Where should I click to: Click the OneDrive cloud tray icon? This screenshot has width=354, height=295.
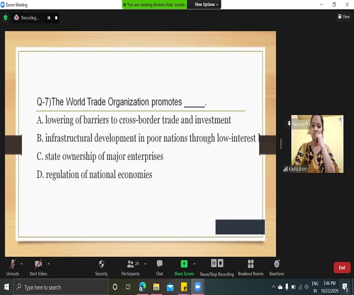(280, 287)
